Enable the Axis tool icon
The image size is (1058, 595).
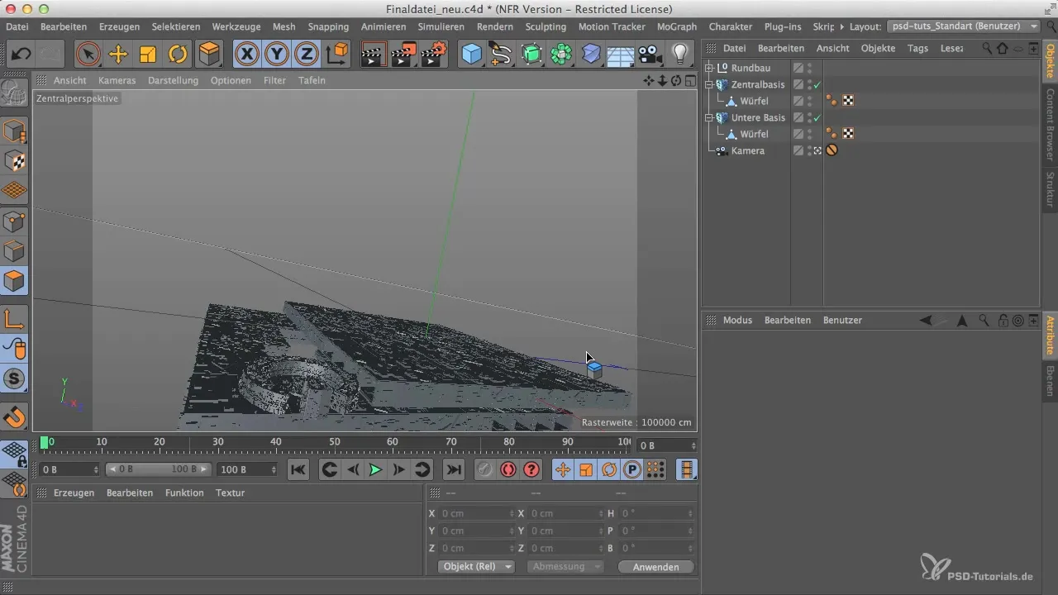tap(15, 319)
